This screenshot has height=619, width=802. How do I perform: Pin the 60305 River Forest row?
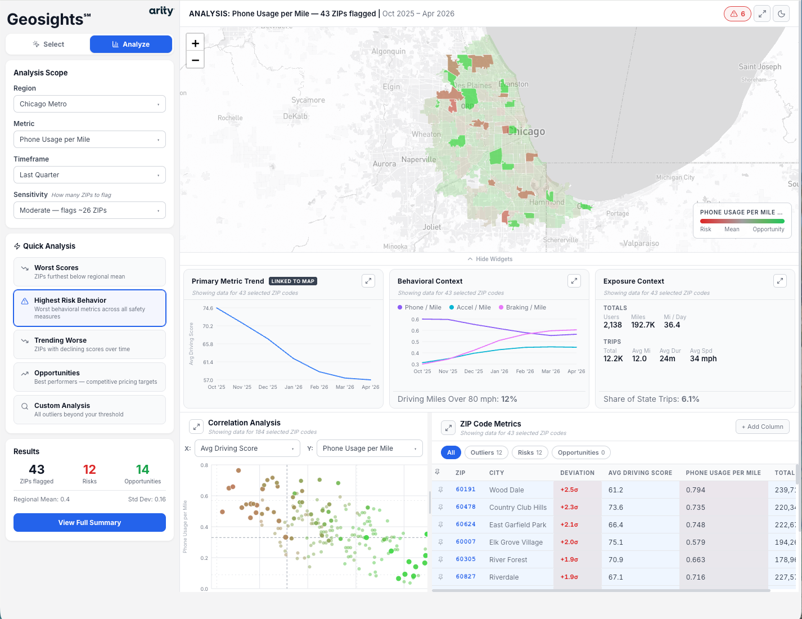click(440, 559)
